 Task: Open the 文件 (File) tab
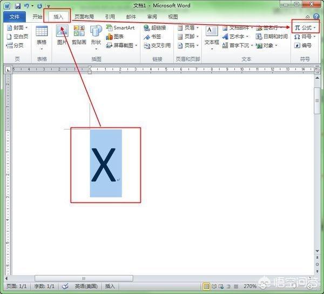point(14,17)
